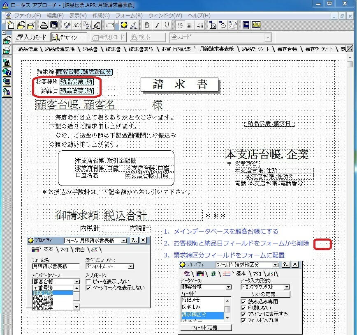Click the open file folder toolbar icon
This screenshot has height=335, width=357.
(21, 25)
